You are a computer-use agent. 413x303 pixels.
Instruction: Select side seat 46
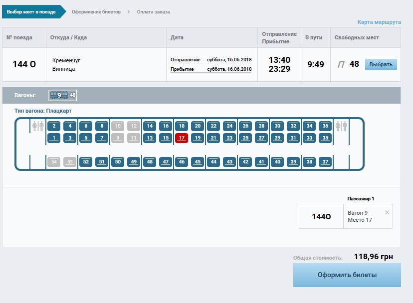pos(182,161)
